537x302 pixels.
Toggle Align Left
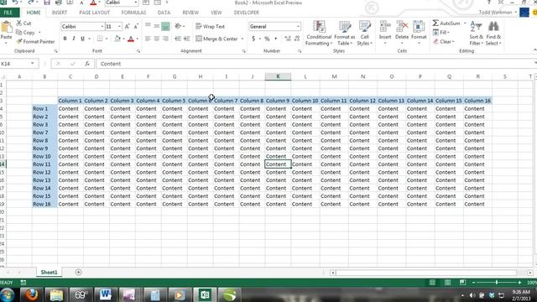[148, 39]
